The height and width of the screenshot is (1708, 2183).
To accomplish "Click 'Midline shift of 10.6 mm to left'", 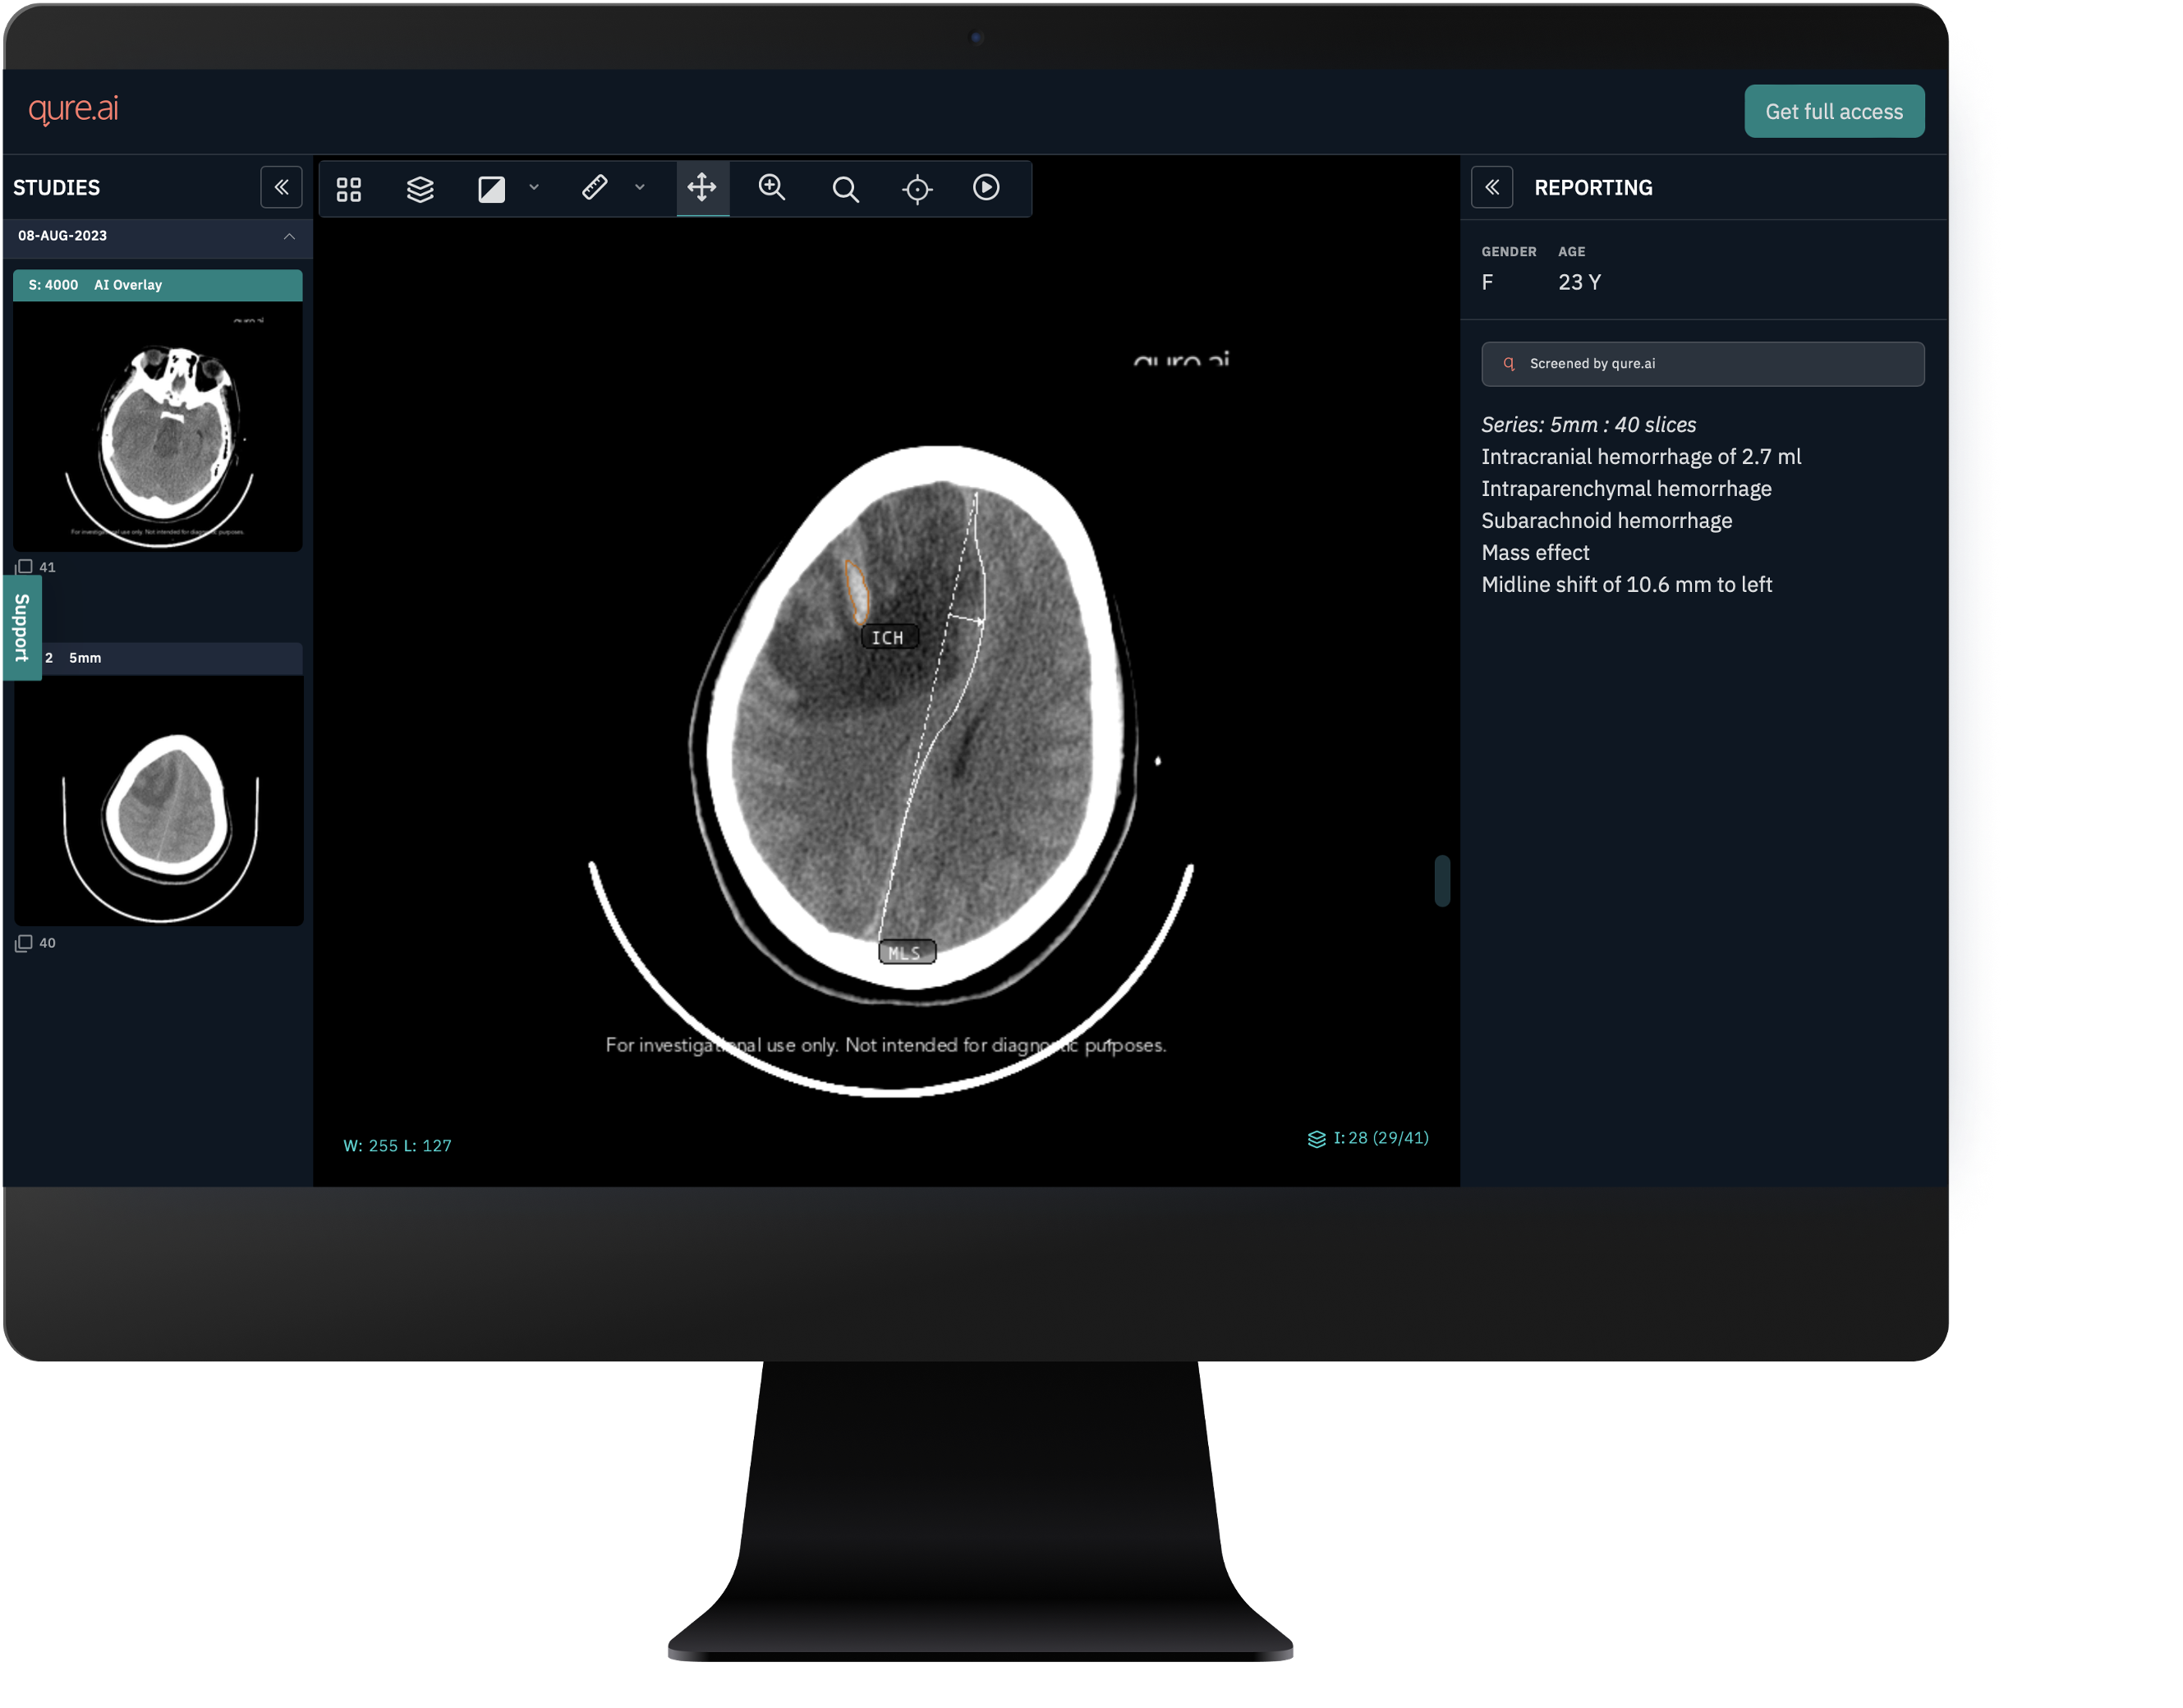I will click(x=1626, y=585).
